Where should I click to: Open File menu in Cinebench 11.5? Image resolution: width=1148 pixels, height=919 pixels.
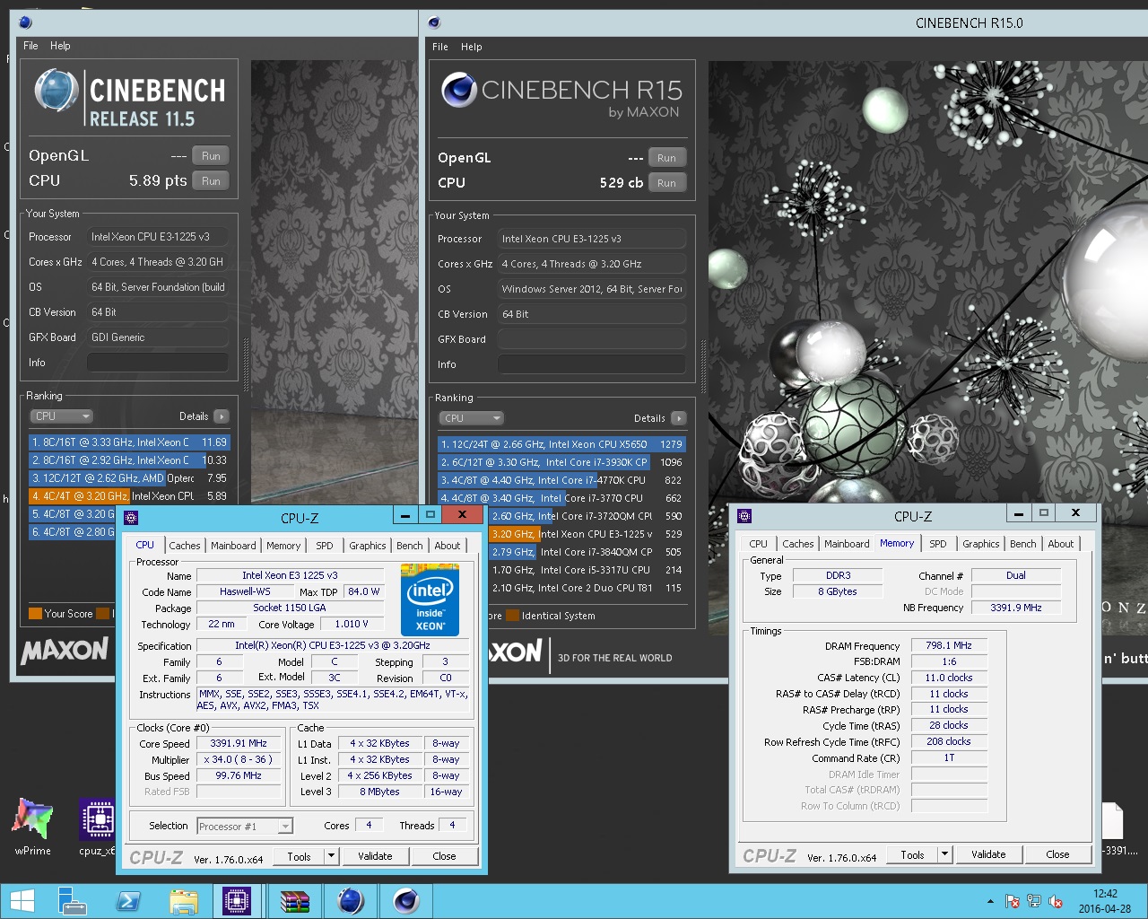coord(30,46)
